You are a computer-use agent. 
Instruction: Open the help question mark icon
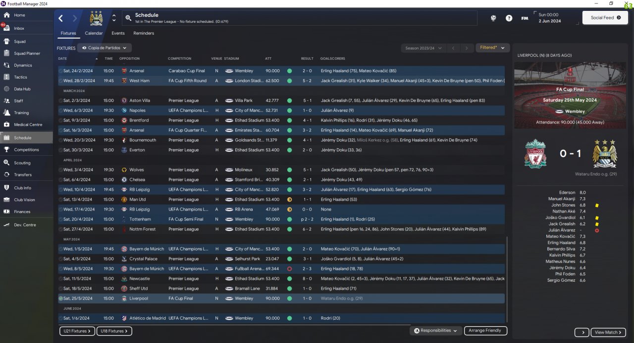pyautogui.click(x=509, y=18)
